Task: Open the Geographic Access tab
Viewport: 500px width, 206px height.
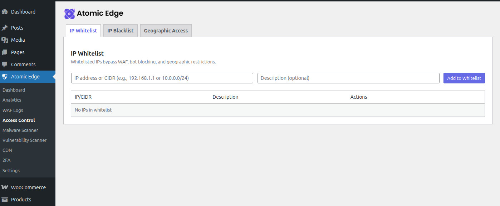Action: pyautogui.click(x=166, y=31)
